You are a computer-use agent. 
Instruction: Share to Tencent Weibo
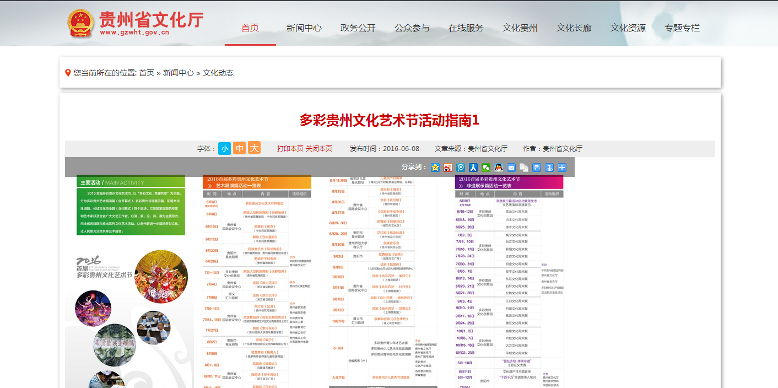click(461, 168)
